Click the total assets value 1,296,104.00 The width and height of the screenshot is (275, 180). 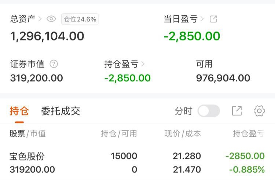(x=47, y=36)
